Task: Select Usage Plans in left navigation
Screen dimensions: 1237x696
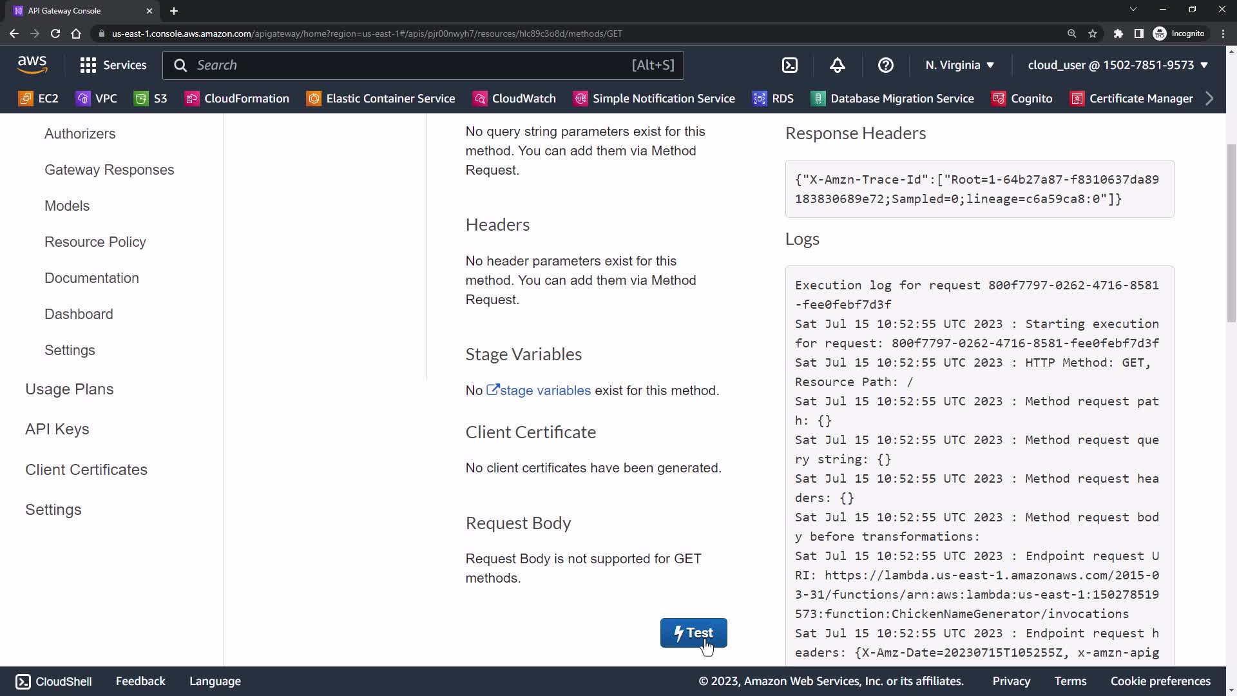Action: click(x=69, y=389)
